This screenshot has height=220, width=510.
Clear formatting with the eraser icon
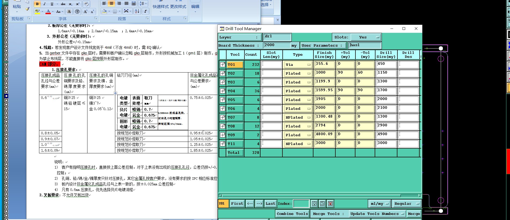86,4
